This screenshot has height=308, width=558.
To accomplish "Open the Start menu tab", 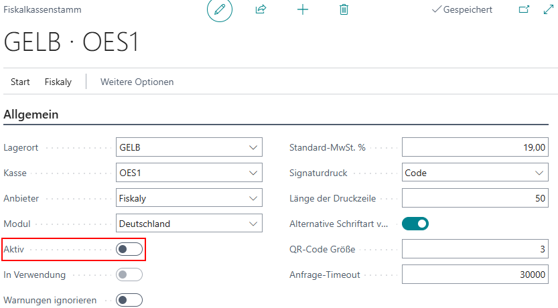I will coord(20,82).
